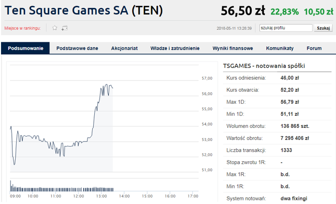The image size is (336, 204).
Task: Open the Forum tab
Action: pyautogui.click(x=314, y=49)
